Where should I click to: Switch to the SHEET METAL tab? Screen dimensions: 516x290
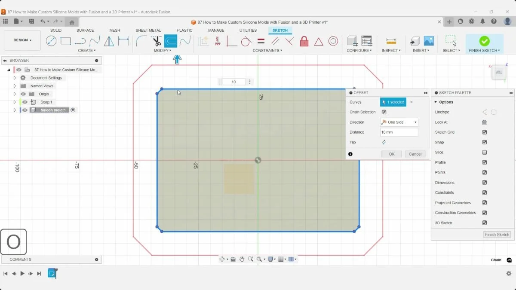click(148, 31)
